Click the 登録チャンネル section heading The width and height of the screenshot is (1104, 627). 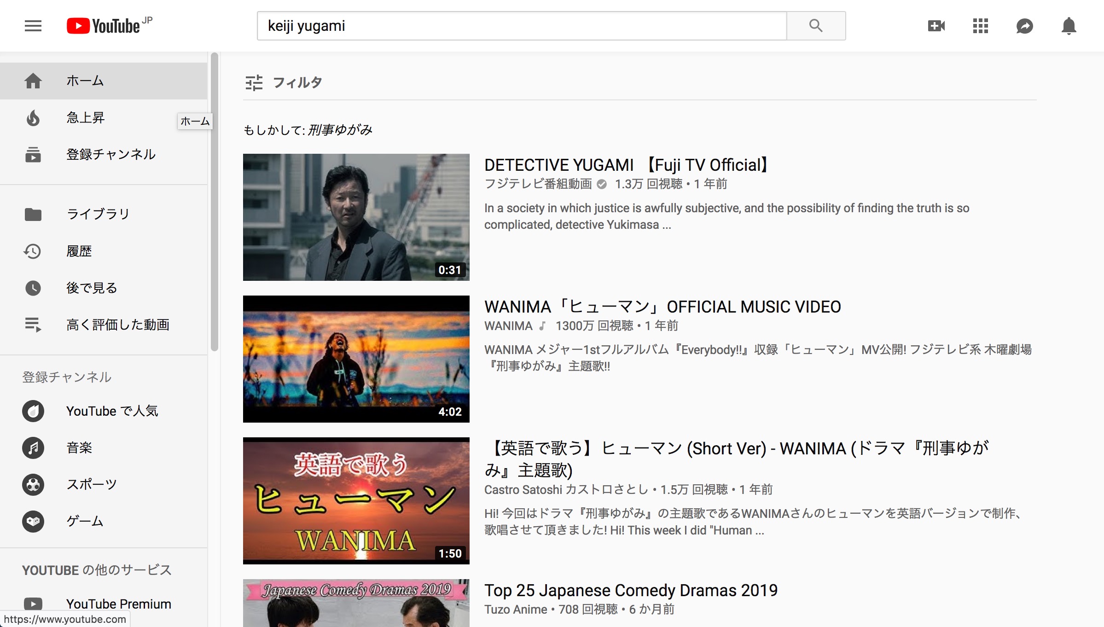67,377
